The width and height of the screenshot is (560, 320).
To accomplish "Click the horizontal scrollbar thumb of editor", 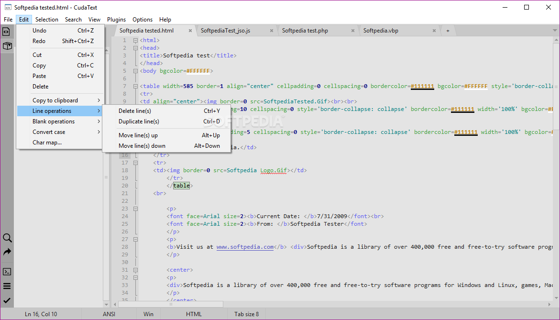I will (x=171, y=305).
